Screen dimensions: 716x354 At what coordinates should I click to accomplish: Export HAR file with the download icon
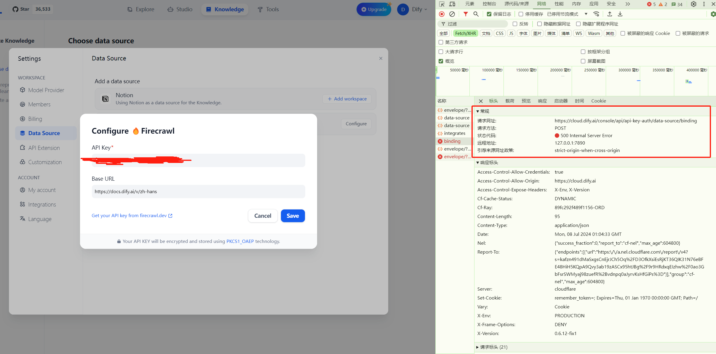coord(620,14)
